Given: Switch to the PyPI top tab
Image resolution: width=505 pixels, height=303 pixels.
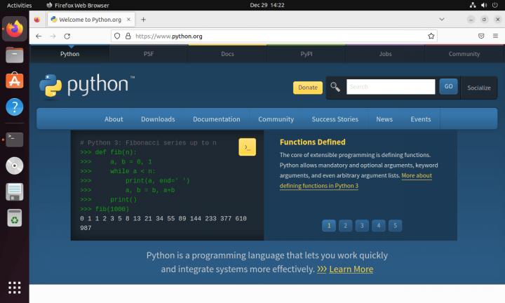Looking at the screenshot, I should 307,53.
